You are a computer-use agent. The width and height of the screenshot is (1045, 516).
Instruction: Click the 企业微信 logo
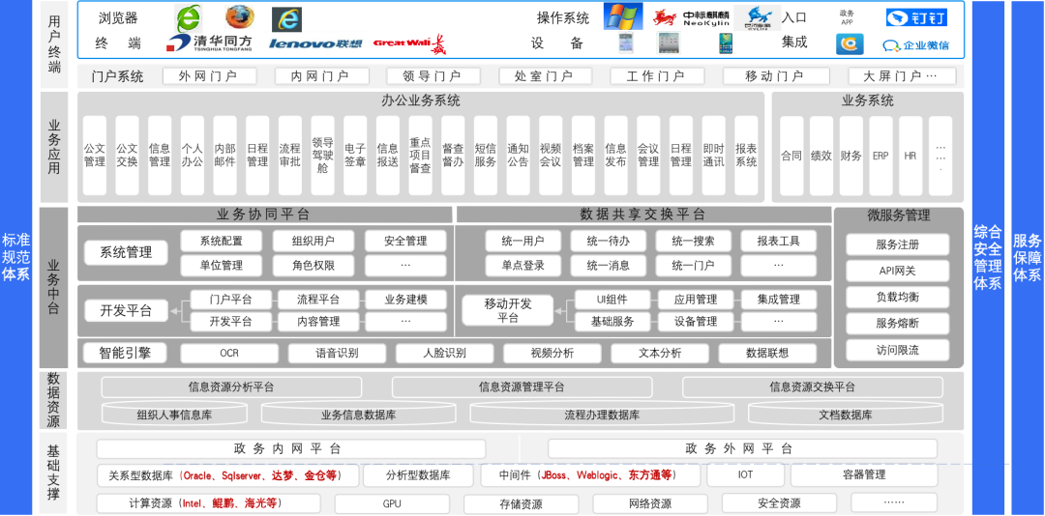[916, 45]
